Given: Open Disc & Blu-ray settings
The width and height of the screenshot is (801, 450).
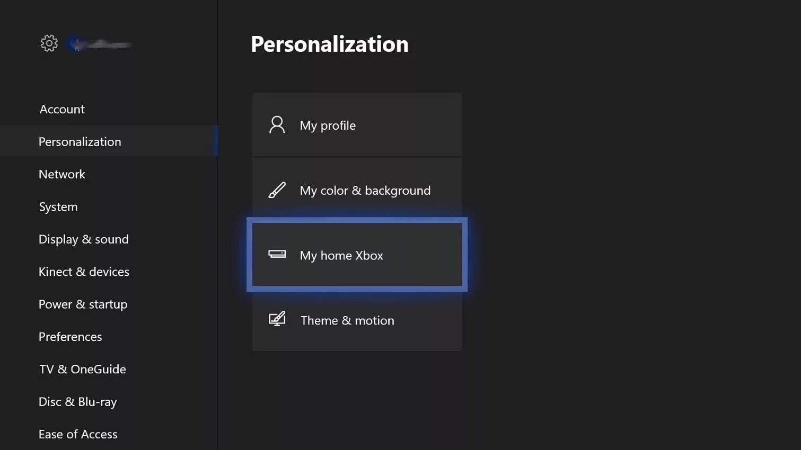Looking at the screenshot, I should click(78, 402).
